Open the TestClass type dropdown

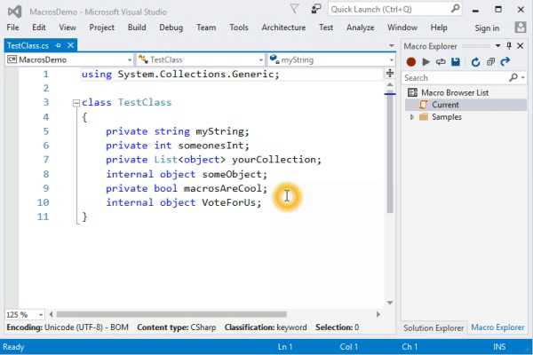tap(260, 60)
